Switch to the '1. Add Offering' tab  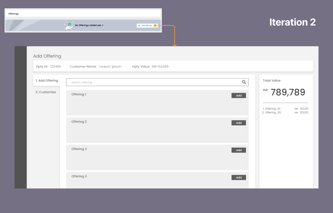[x=47, y=80]
